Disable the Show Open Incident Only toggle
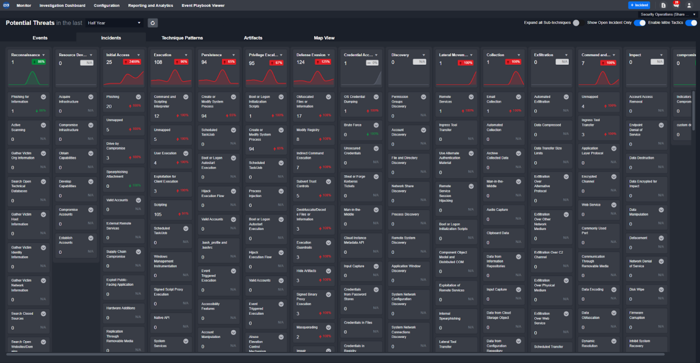Screen dimensions: 700x363 click(x=640, y=23)
